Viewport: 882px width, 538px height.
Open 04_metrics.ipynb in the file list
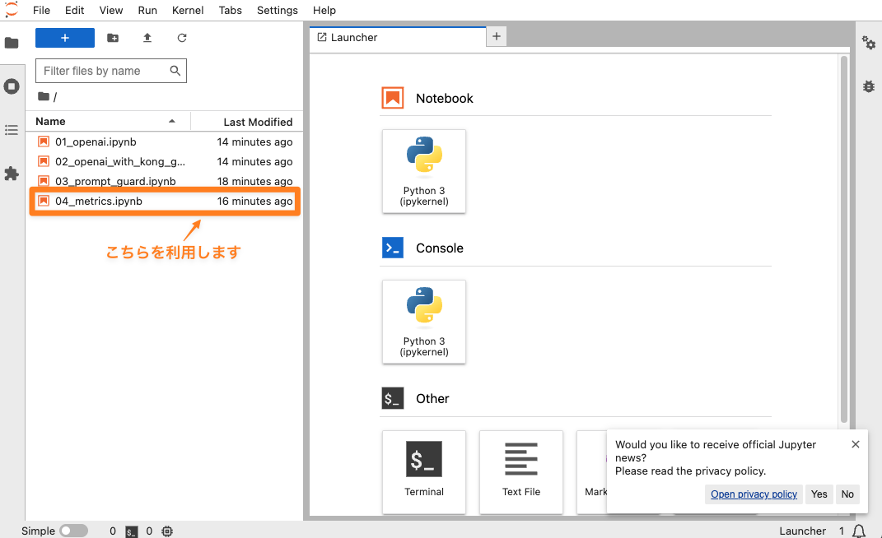point(99,201)
